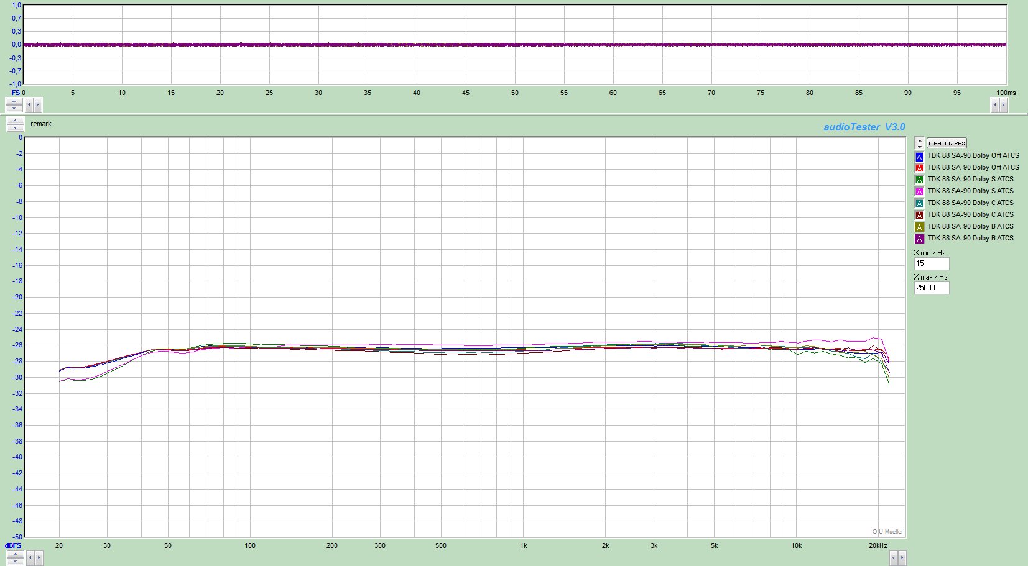Shift waveform time axis left at its start
Image resolution: width=1028 pixels, height=566 pixels.
tap(29, 105)
